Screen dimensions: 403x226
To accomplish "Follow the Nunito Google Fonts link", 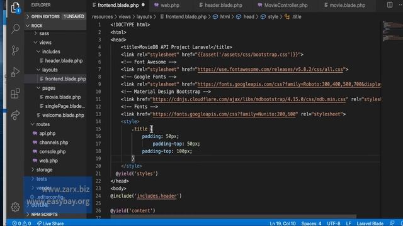I will pos(224,114).
